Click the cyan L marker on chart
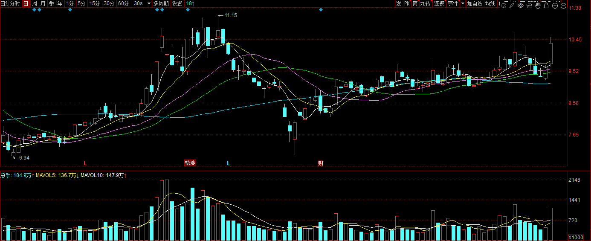The height and width of the screenshot is (241, 591). click(228, 163)
